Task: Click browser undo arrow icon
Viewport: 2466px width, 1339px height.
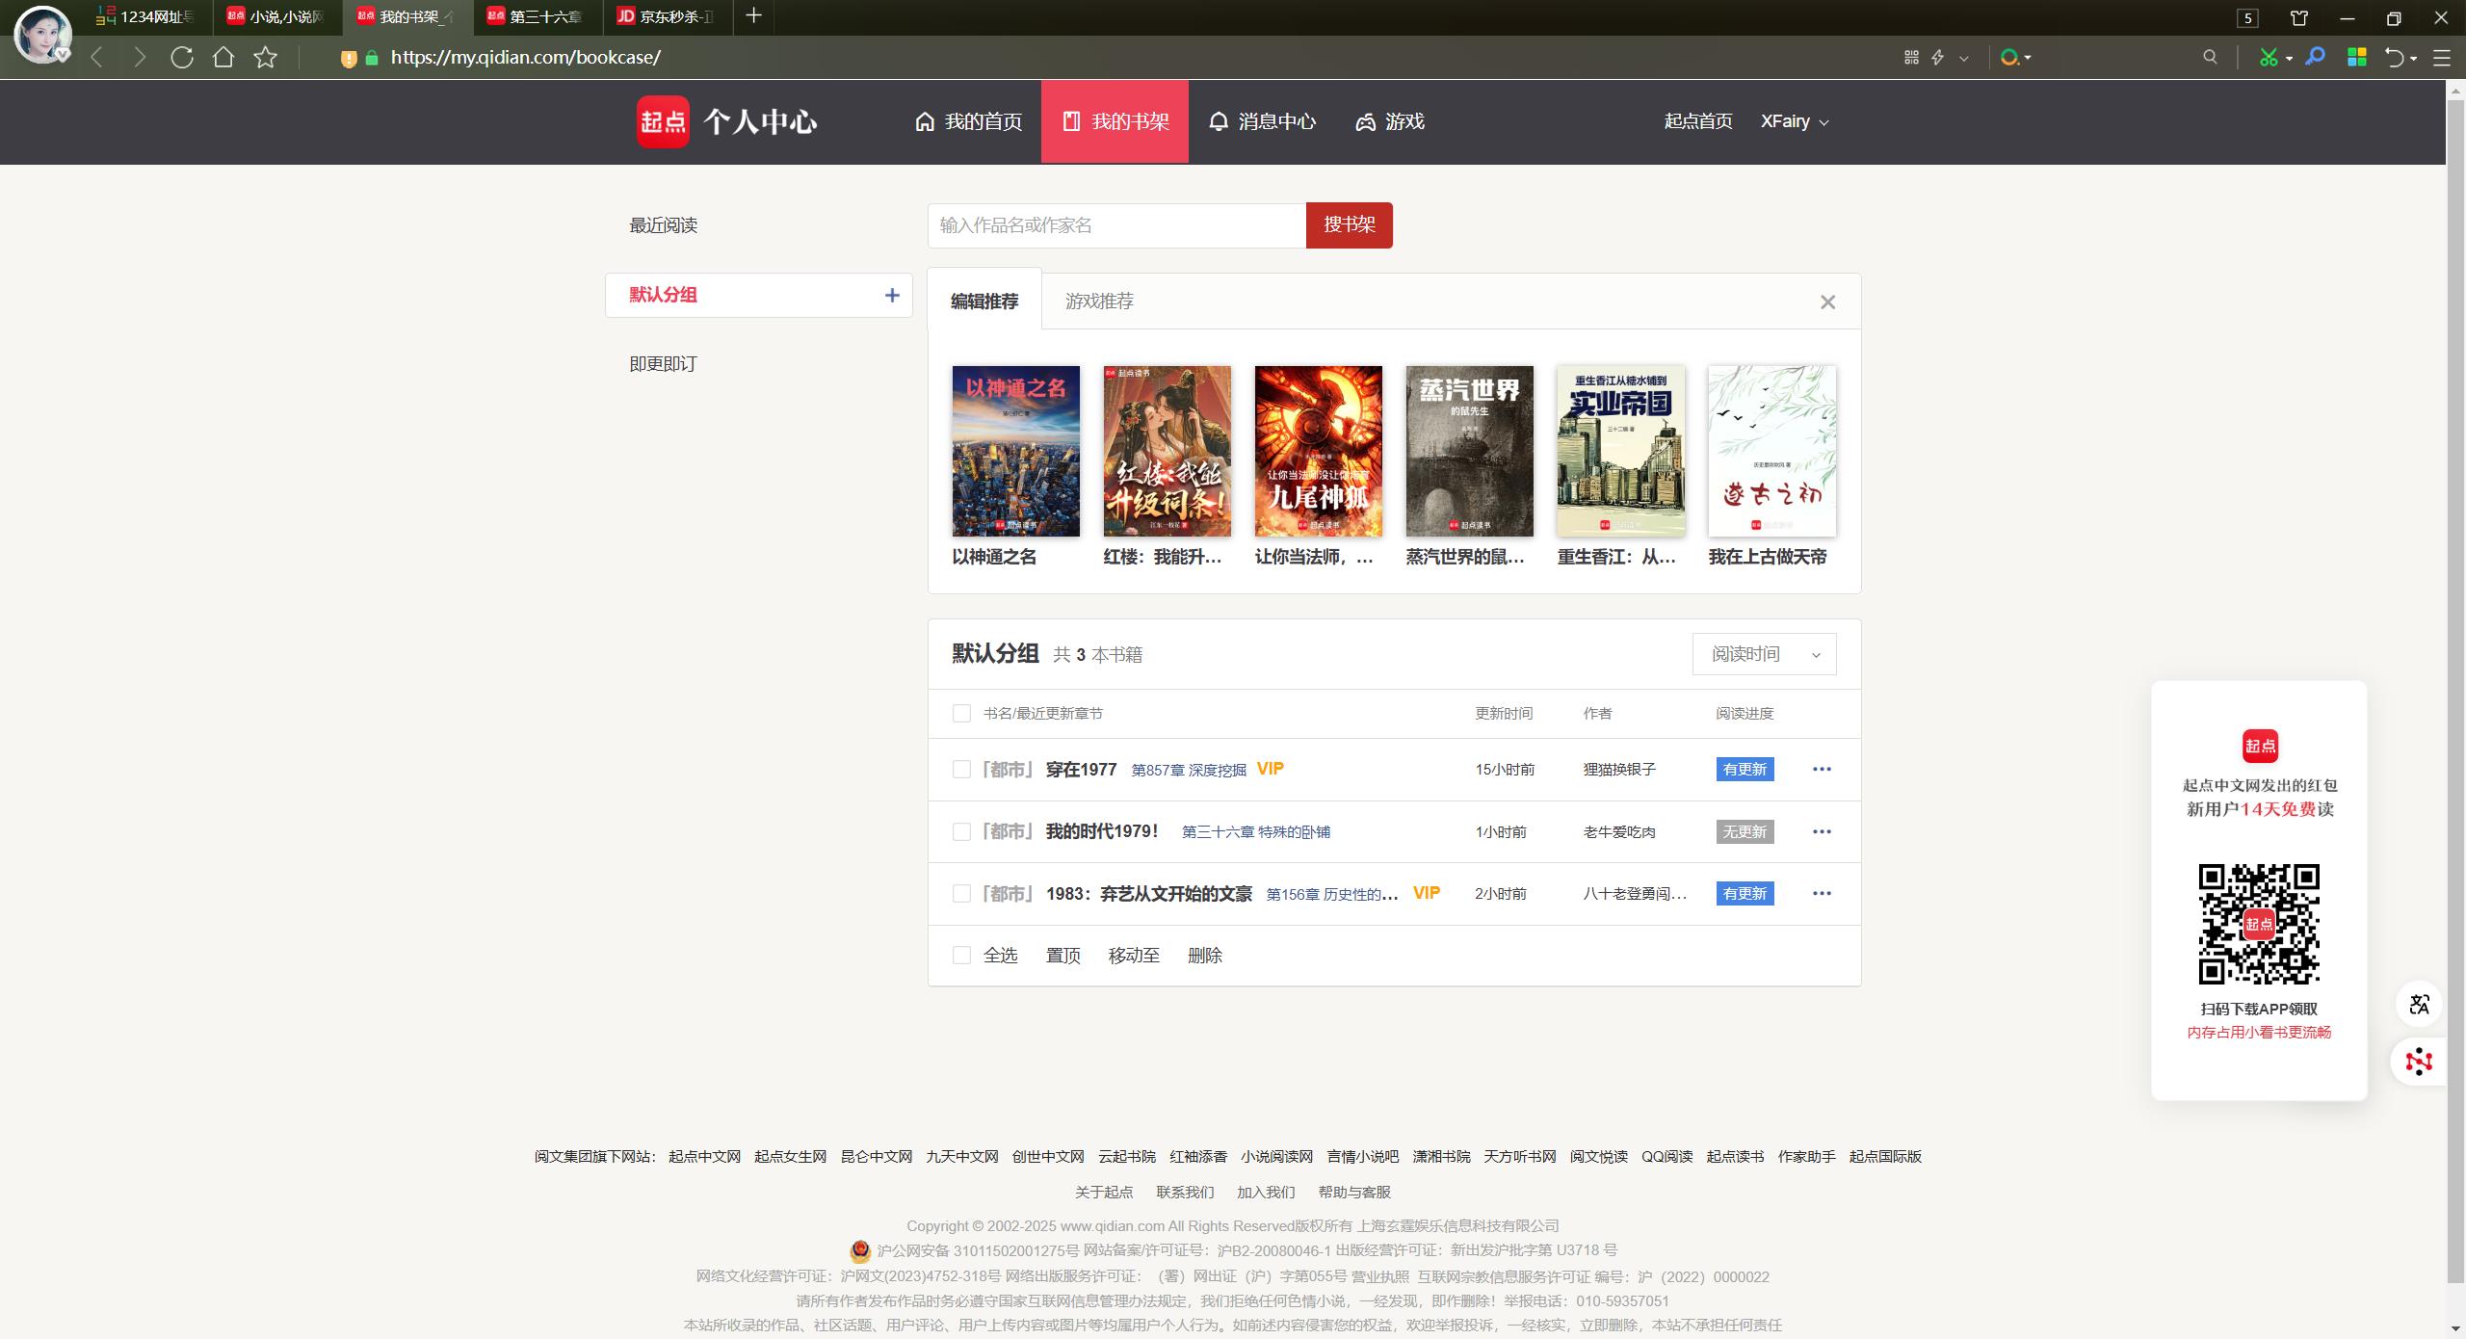Action: tap(2395, 58)
